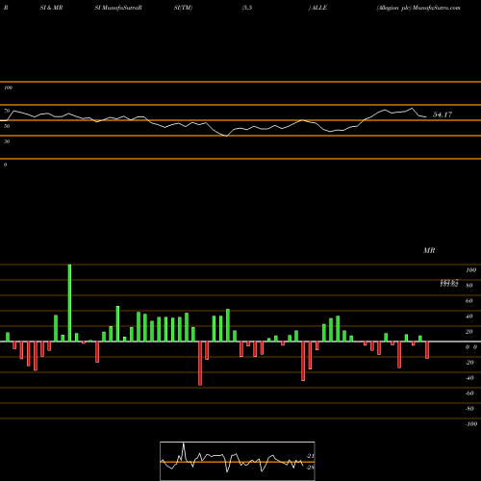The height and width of the screenshot is (481, 481).
Task: Click the RSI axis label 30
Action: coord(7,141)
